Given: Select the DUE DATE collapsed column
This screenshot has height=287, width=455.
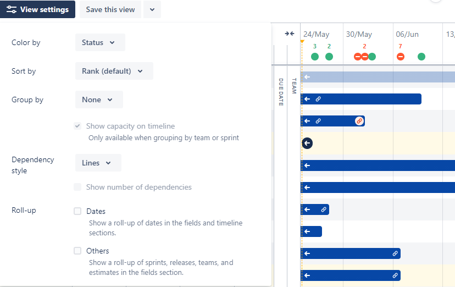Looking at the screenshot, I should (281, 92).
